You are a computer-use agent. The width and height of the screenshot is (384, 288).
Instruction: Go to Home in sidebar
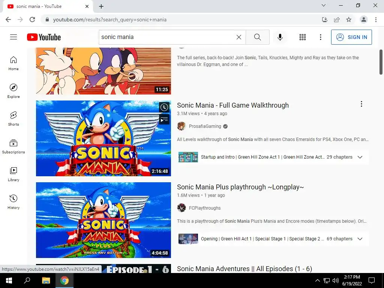(13, 63)
